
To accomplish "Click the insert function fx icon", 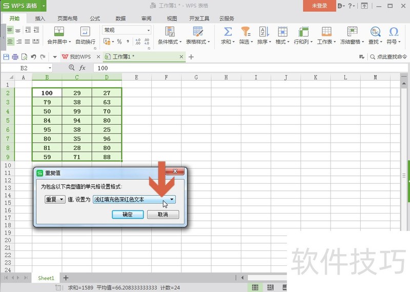I will coord(82,68).
